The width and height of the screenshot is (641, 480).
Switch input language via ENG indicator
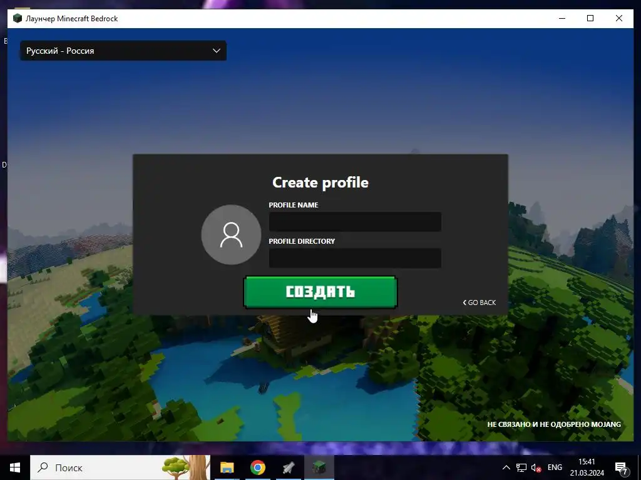point(555,467)
